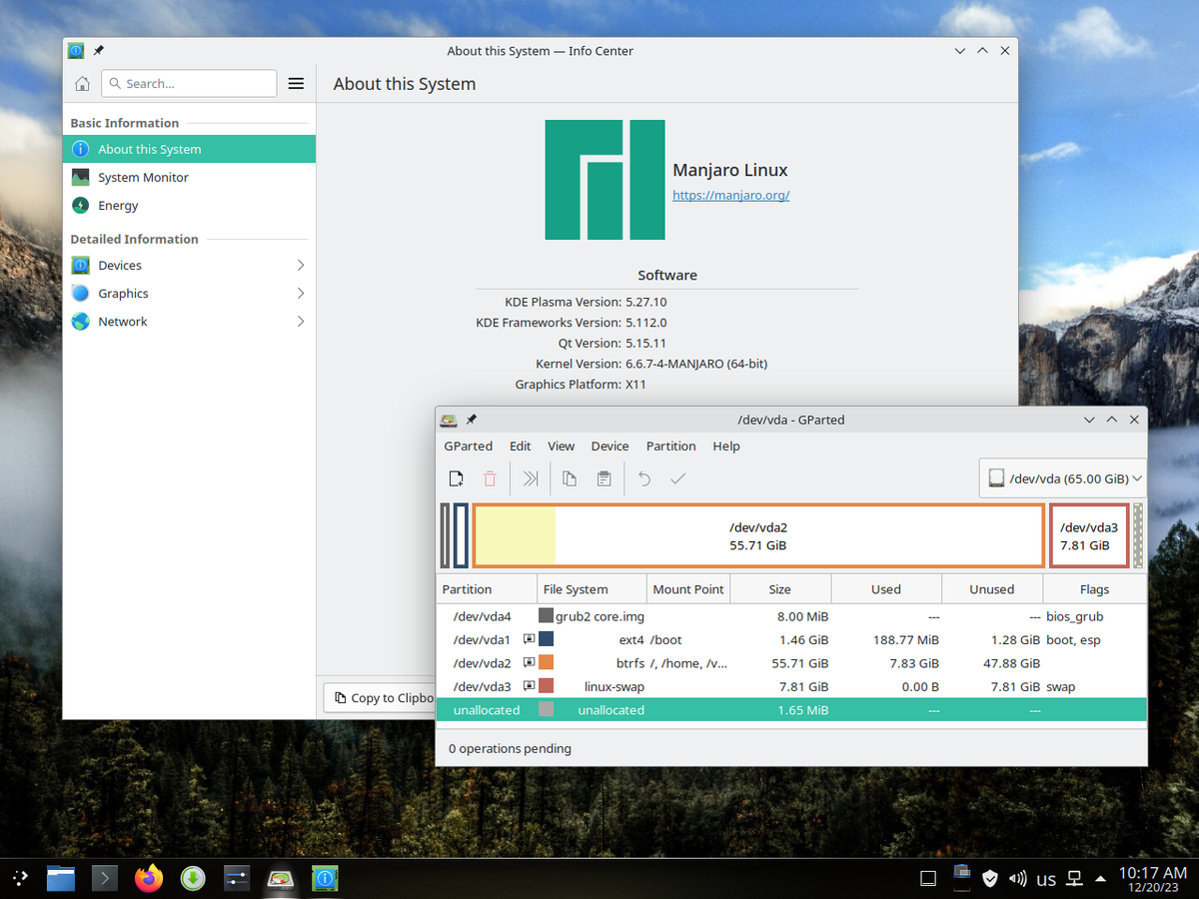Sort partitions by the Size column header
The width and height of the screenshot is (1199, 899).
[x=780, y=589]
